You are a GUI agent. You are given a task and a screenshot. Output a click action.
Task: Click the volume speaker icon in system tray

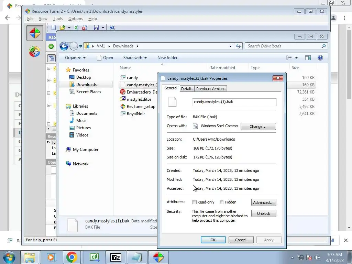coord(317,257)
